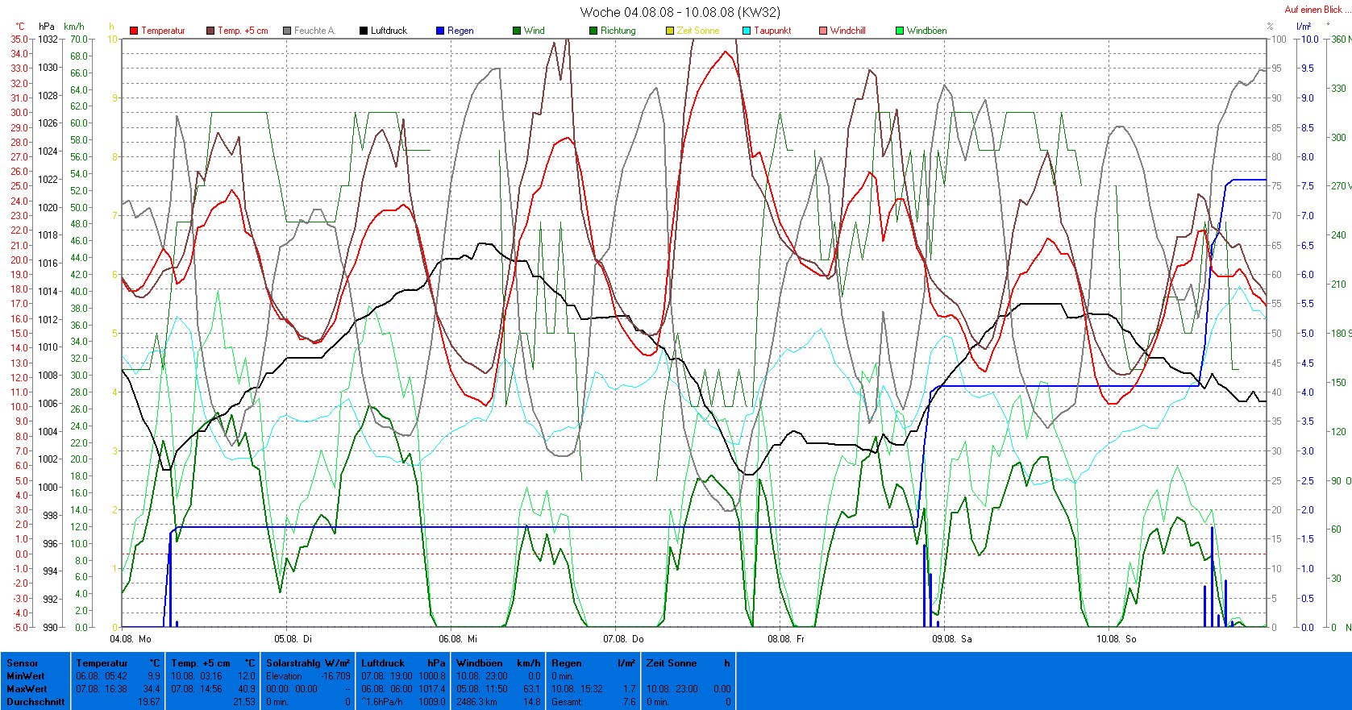This screenshot has height=710, width=1352.
Task: Click the Richtung legend label
Action: pyautogui.click(x=618, y=31)
